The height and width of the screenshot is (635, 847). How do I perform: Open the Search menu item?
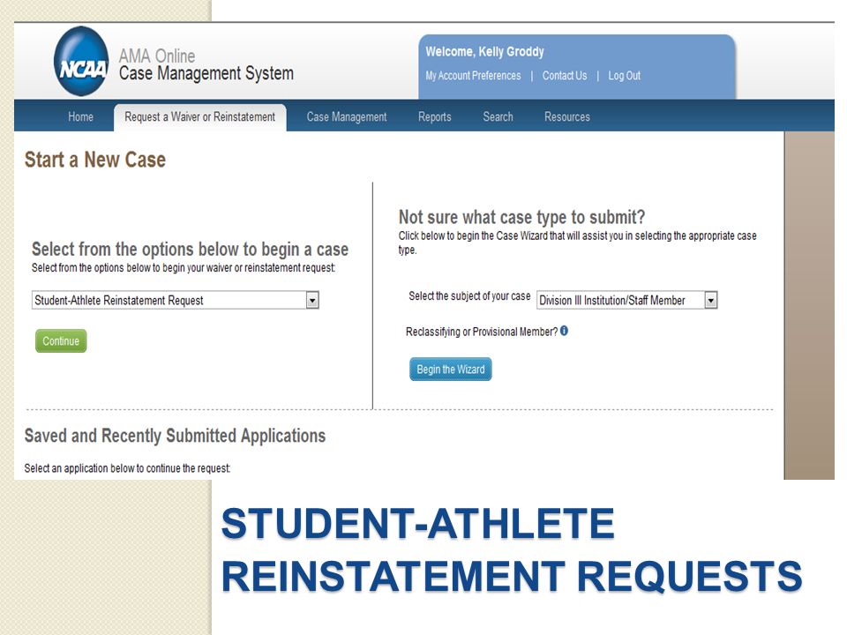coord(498,116)
